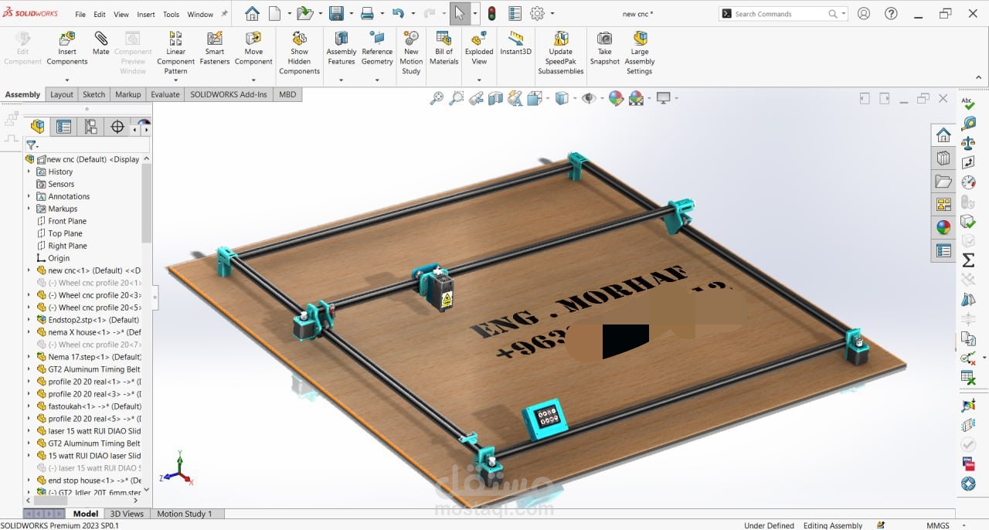Viewport: 989px width, 530px height.
Task: Open Large Assembly Settings
Action: [x=640, y=53]
